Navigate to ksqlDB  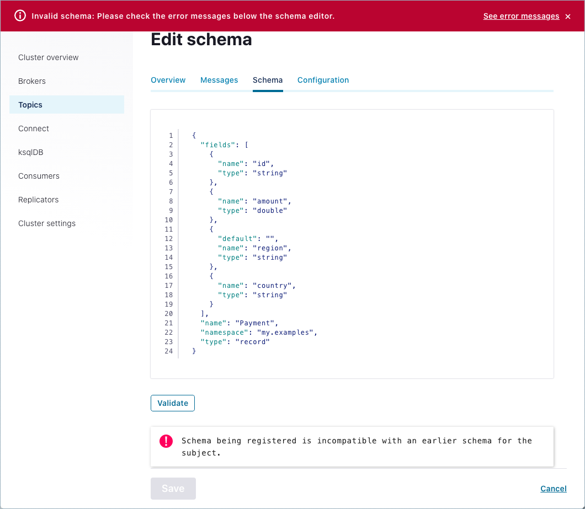pos(31,152)
